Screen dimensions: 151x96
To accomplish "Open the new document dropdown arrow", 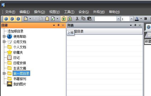I will pyautogui.click(x=30, y=19).
